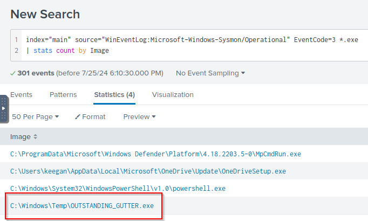Open the No Event Sampling dropdown
Image resolution: width=368 pixels, height=221 pixels.
coord(210,73)
